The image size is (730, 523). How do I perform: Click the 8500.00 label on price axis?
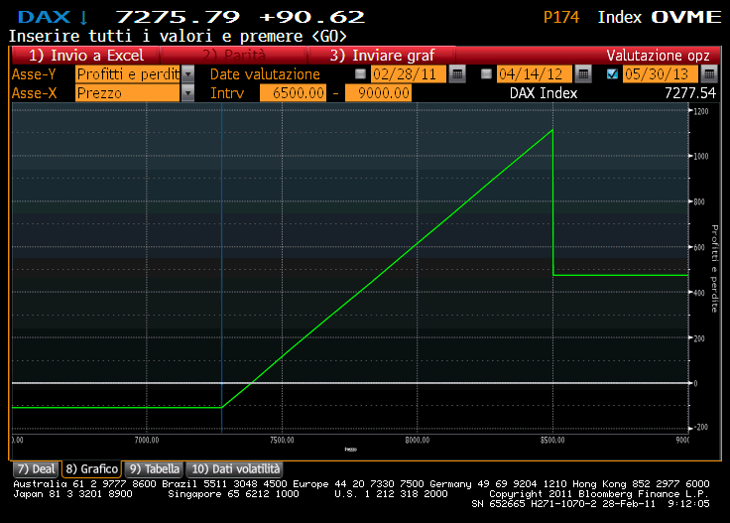point(552,440)
